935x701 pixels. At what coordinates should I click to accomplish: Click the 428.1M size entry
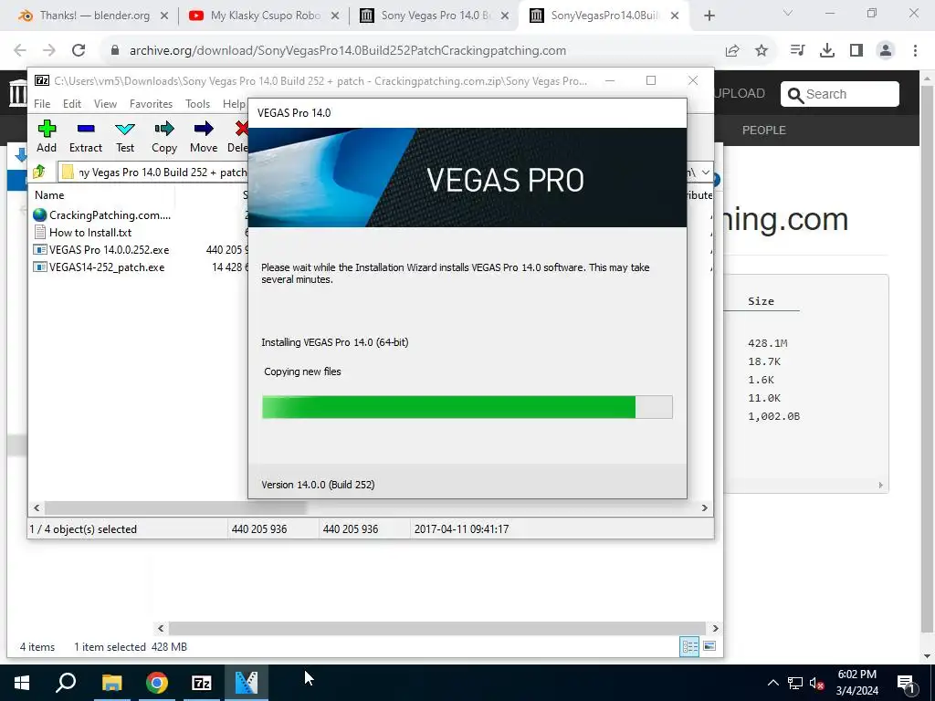point(767,343)
